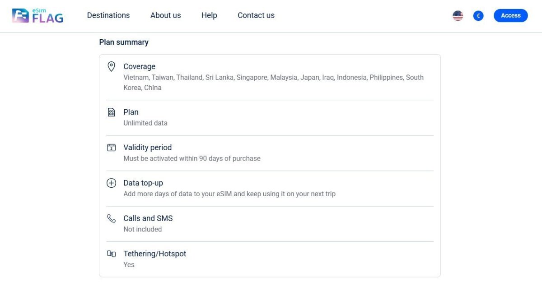Navigate to Contact us
Screen dimensions: 542x305
click(x=256, y=15)
